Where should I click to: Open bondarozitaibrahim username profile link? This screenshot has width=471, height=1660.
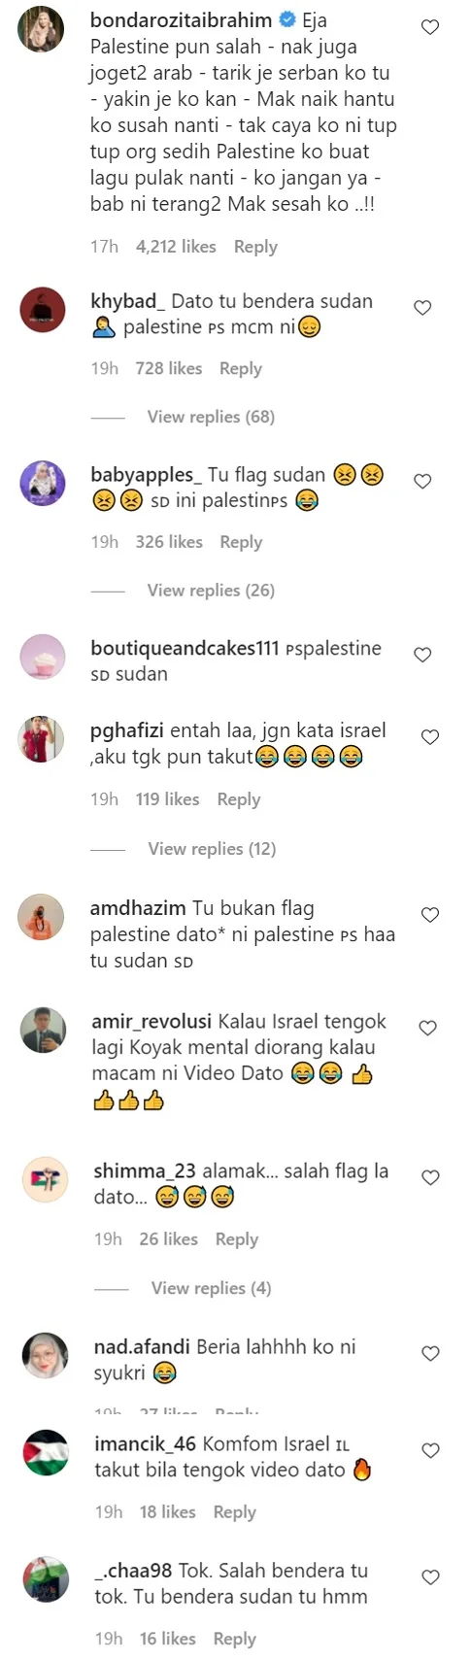tap(181, 19)
